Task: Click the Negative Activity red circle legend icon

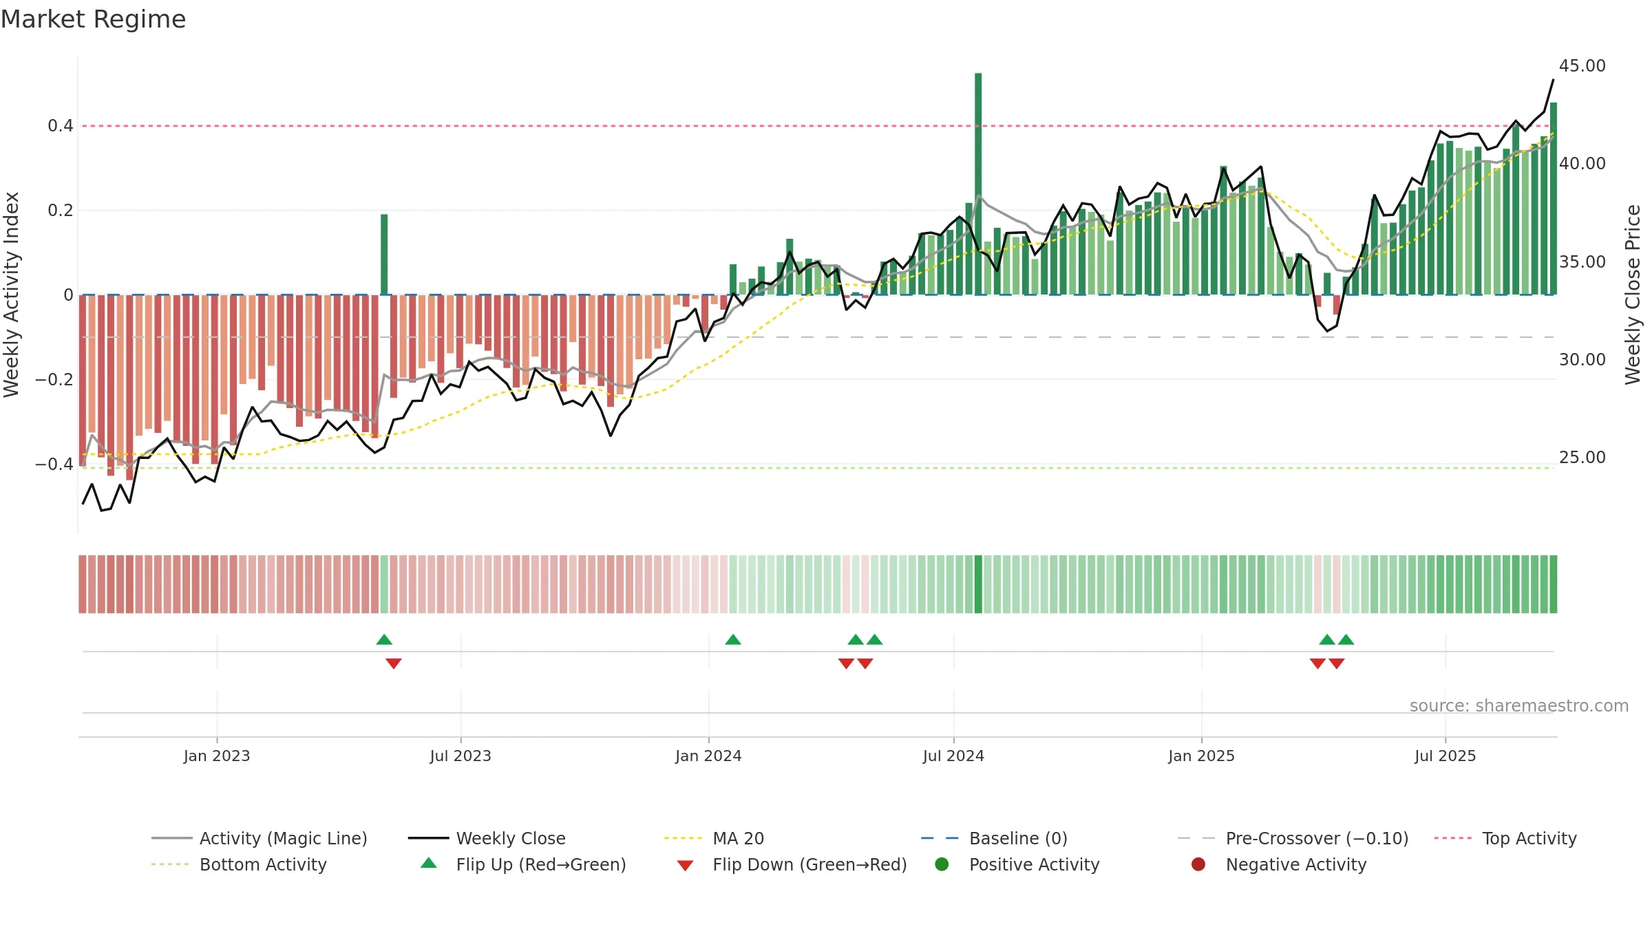Action: point(1198,864)
